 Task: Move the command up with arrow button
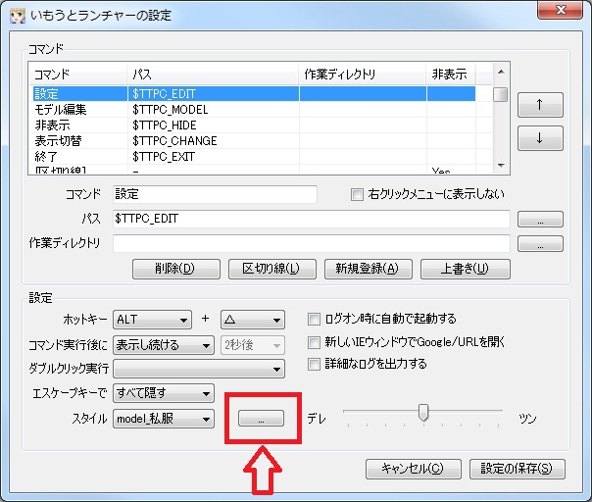click(x=540, y=105)
